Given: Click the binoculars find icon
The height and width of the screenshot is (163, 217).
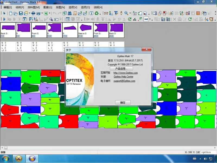Looking at the screenshot, I should pyautogui.click(x=70, y=13).
